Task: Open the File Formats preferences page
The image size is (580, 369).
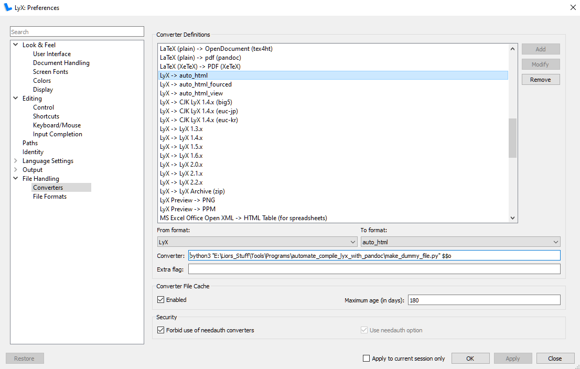Action: (x=50, y=197)
